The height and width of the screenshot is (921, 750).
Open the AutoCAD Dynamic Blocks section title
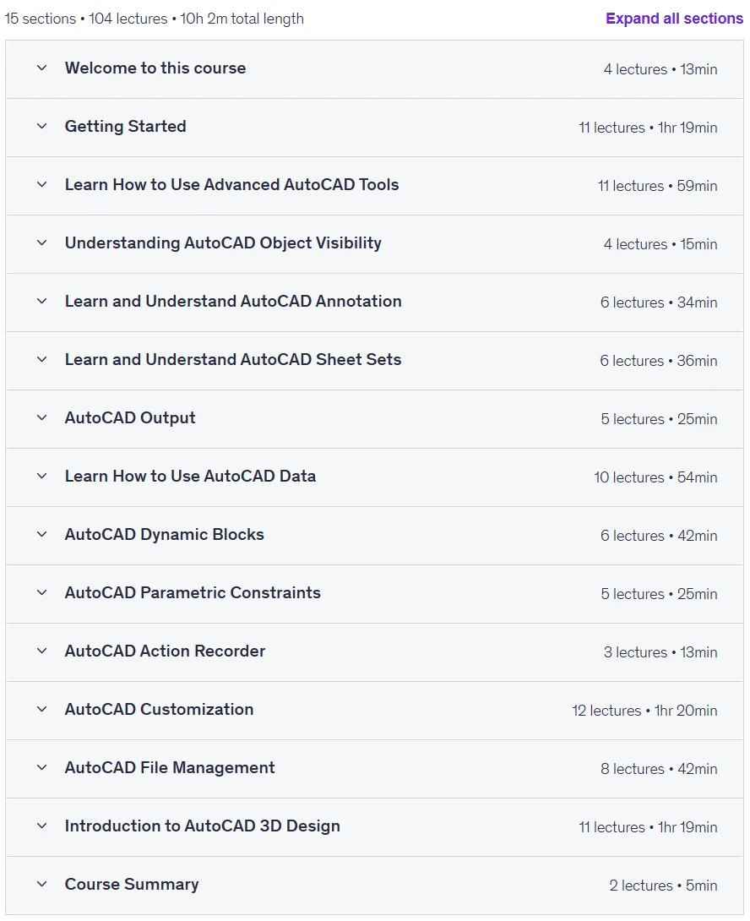click(x=165, y=535)
